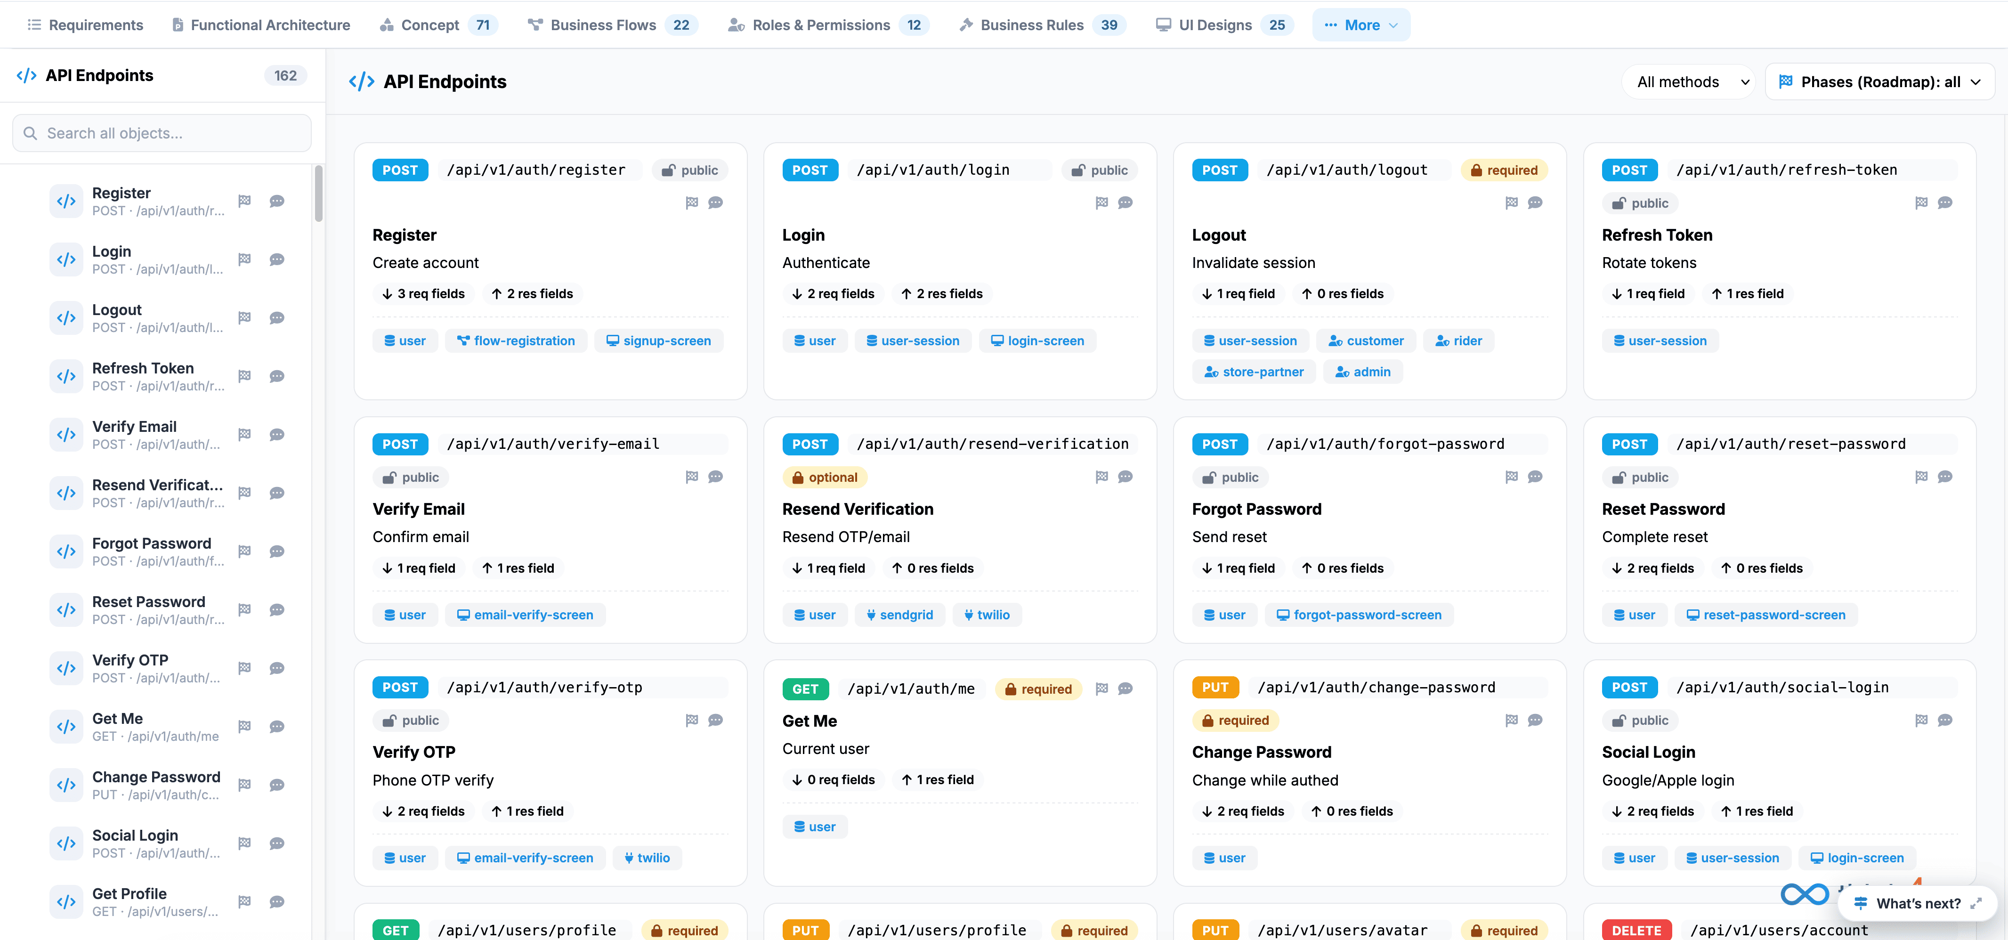The image size is (2008, 940).
Task: Open the Business Rules tab
Action: coord(1042,25)
